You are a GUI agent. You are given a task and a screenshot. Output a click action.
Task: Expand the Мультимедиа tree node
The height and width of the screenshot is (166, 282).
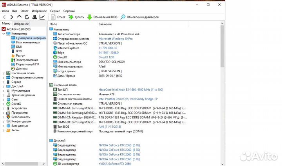[x=4, y=91]
